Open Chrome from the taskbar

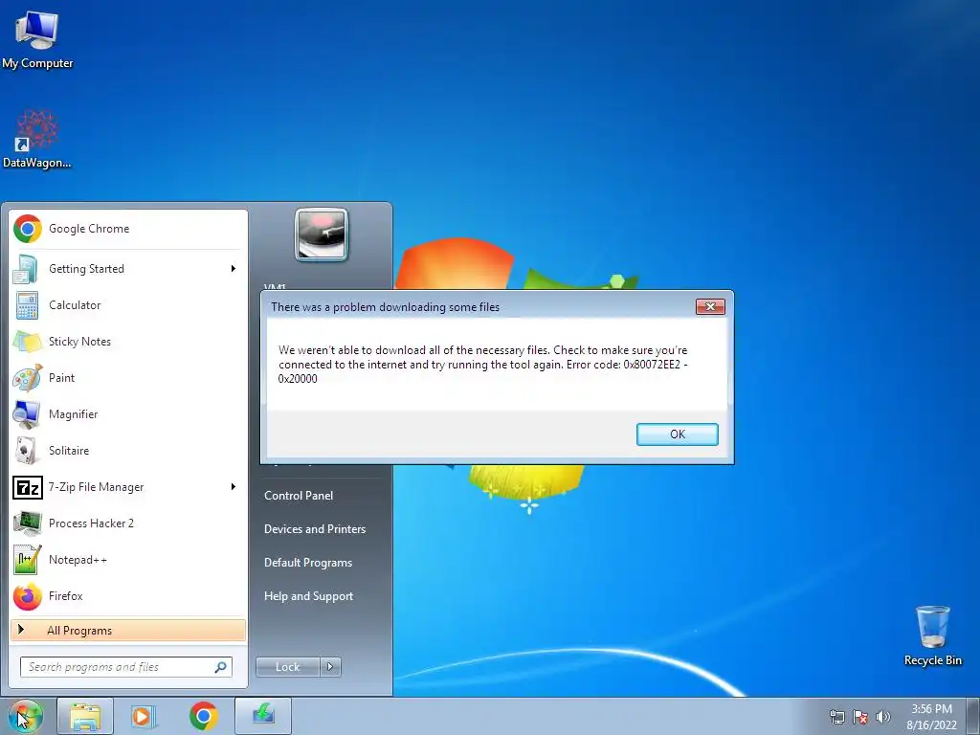204,716
